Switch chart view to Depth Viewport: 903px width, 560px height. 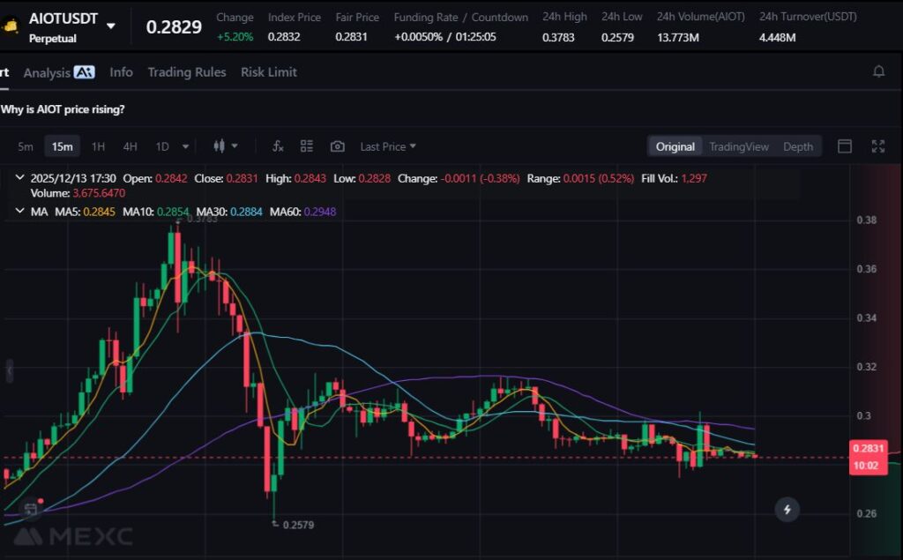[798, 146]
